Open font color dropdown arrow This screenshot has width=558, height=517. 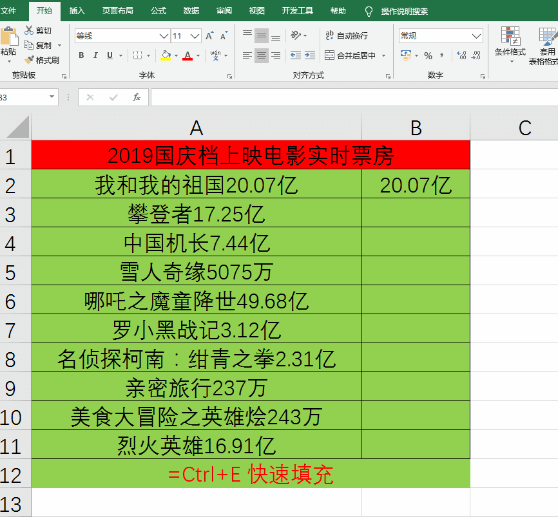click(x=198, y=56)
